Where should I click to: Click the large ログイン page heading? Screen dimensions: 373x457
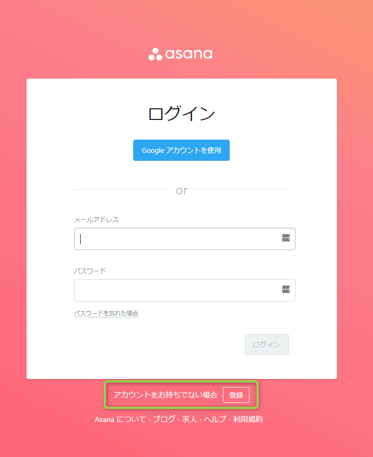181,114
